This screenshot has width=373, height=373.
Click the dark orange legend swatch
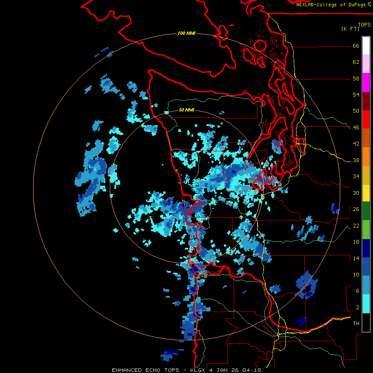pos(366,138)
